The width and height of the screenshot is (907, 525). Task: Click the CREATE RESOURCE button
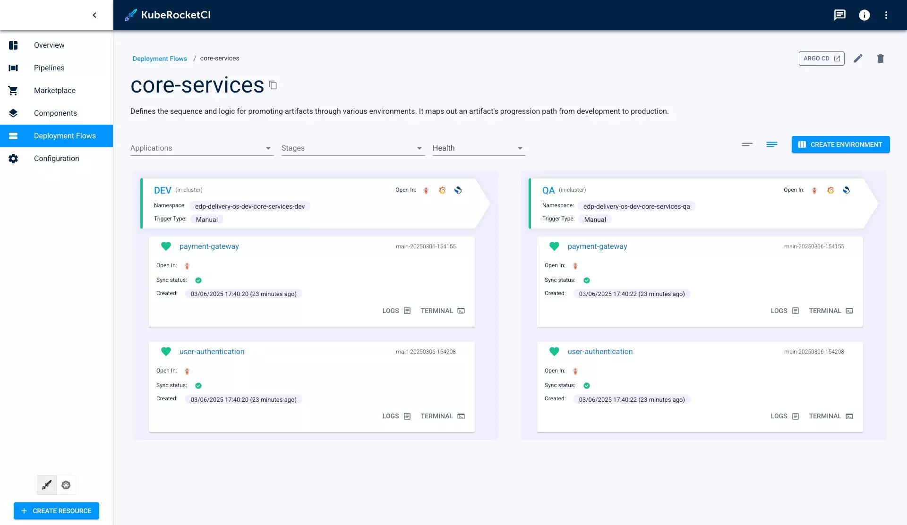[56, 511]
